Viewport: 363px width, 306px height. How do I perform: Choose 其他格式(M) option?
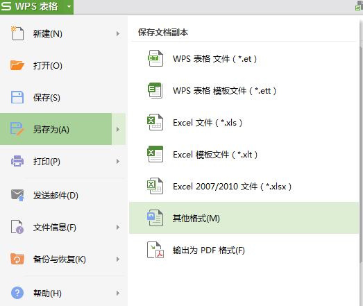(x=244, y=218)
